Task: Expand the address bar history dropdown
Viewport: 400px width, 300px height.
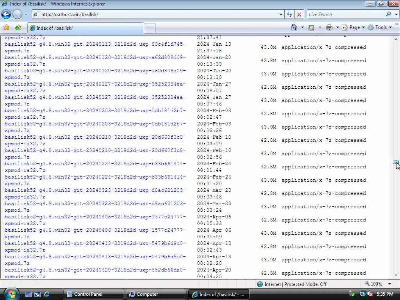Action: tap(281, 14)
